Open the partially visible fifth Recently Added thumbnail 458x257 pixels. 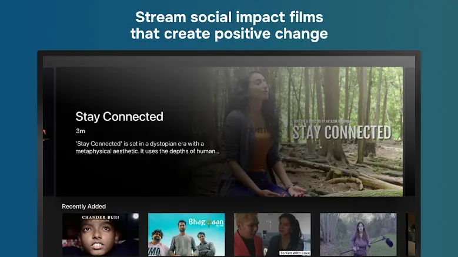(410, 235)
